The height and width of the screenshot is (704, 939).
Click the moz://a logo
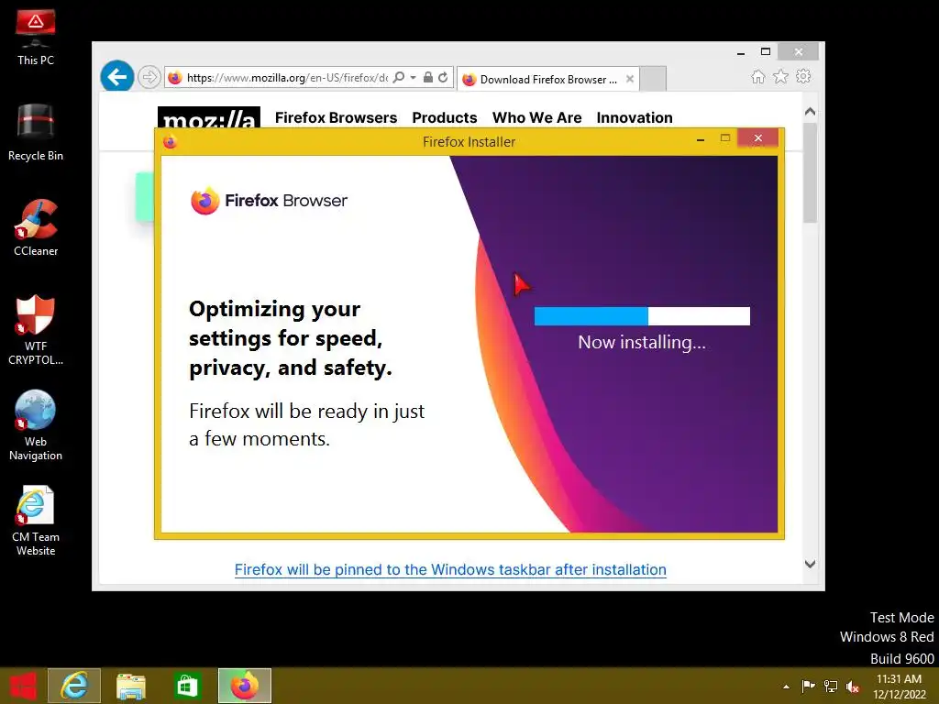coord(208,118)
